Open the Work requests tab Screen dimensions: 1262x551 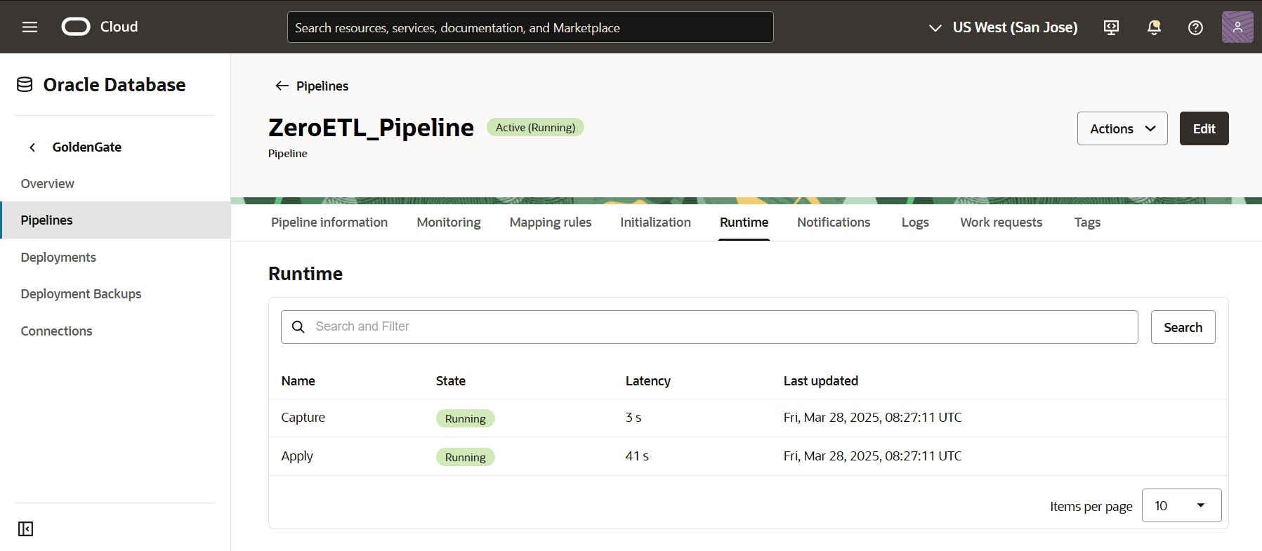[1001, 223]
